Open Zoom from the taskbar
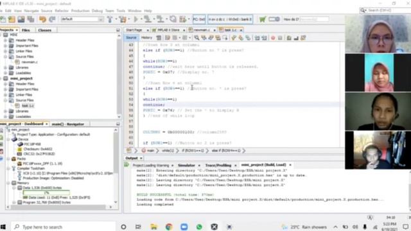Image resolution: width=411 pixels, height=231 pixels. (184, 227)
